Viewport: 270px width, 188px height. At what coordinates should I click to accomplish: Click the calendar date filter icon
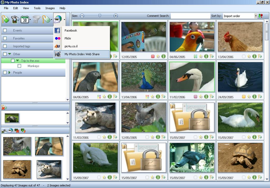tap(25, 19)
